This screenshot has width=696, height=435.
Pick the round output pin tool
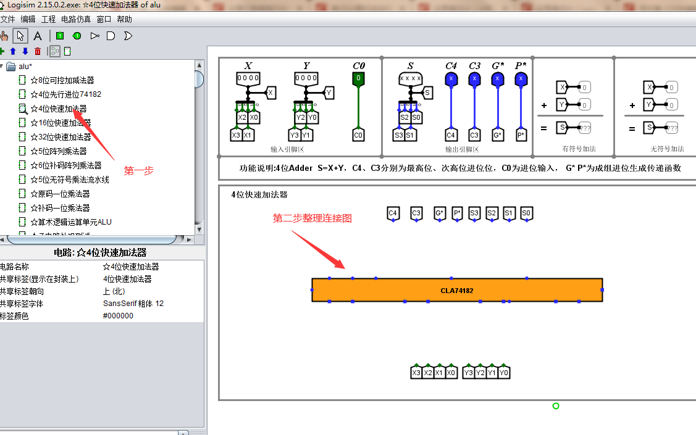pyautogui.click(x=77, y=36)
